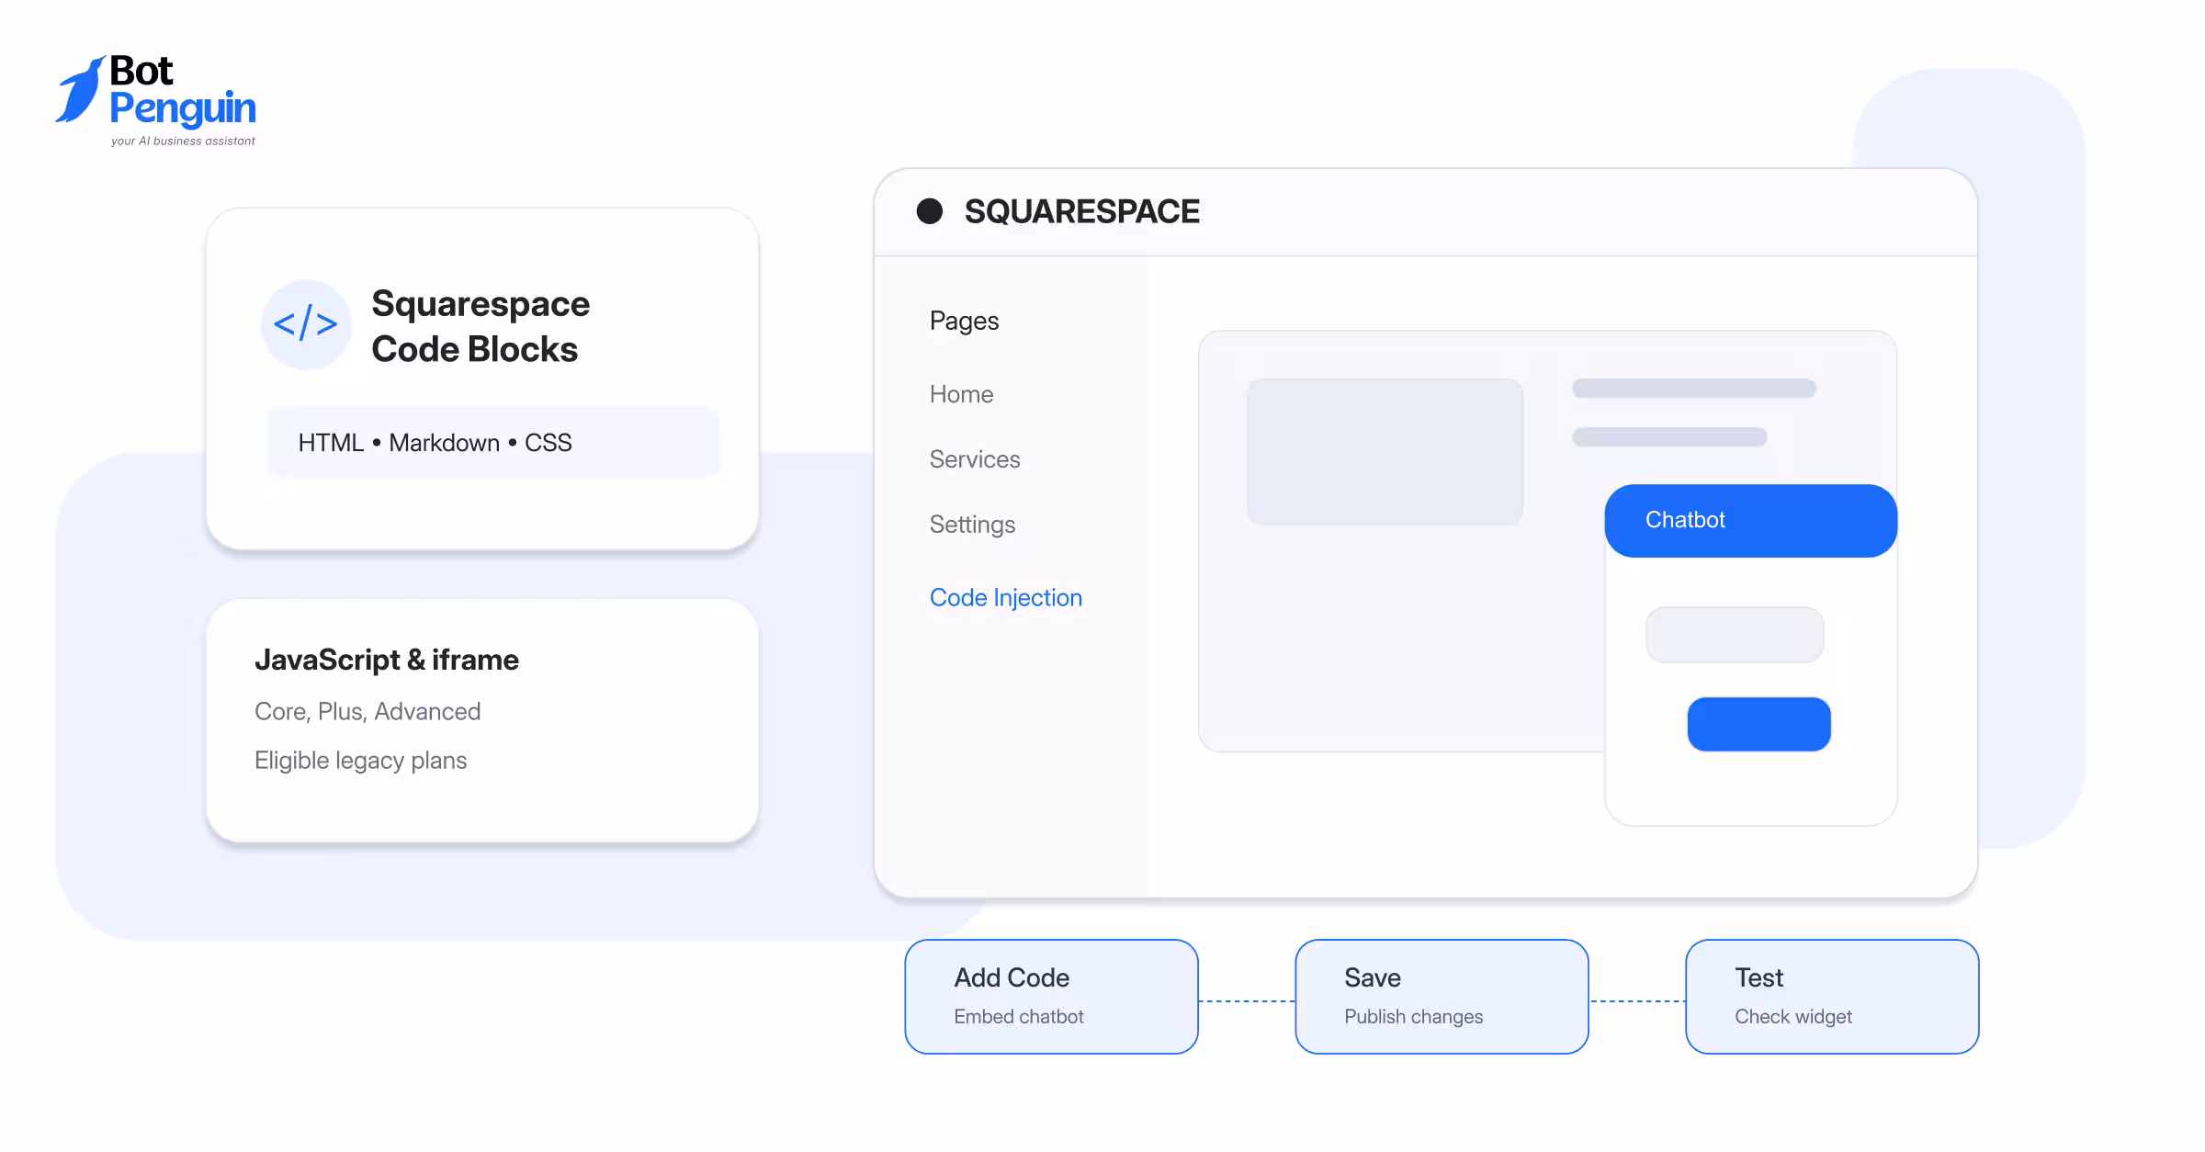Click the gray image placeholder in page preview

click(1385, 452)
